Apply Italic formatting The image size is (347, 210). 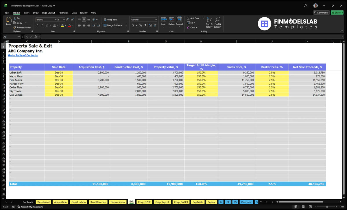coord(42,25)
